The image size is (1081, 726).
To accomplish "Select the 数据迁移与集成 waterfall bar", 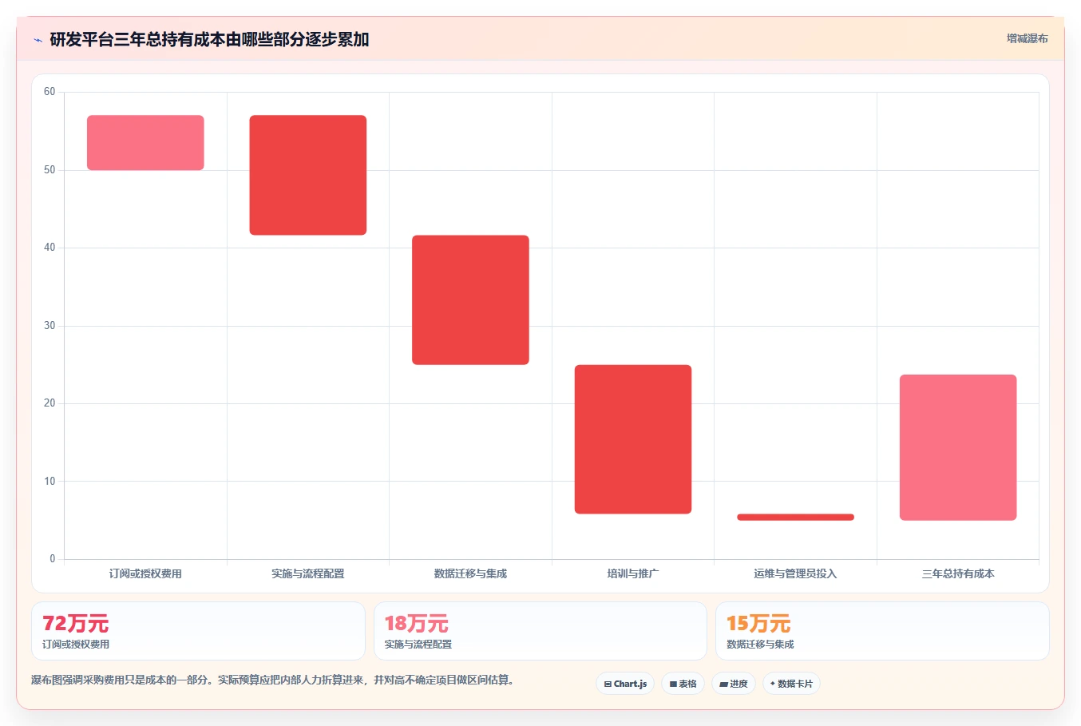I will 470,300.
